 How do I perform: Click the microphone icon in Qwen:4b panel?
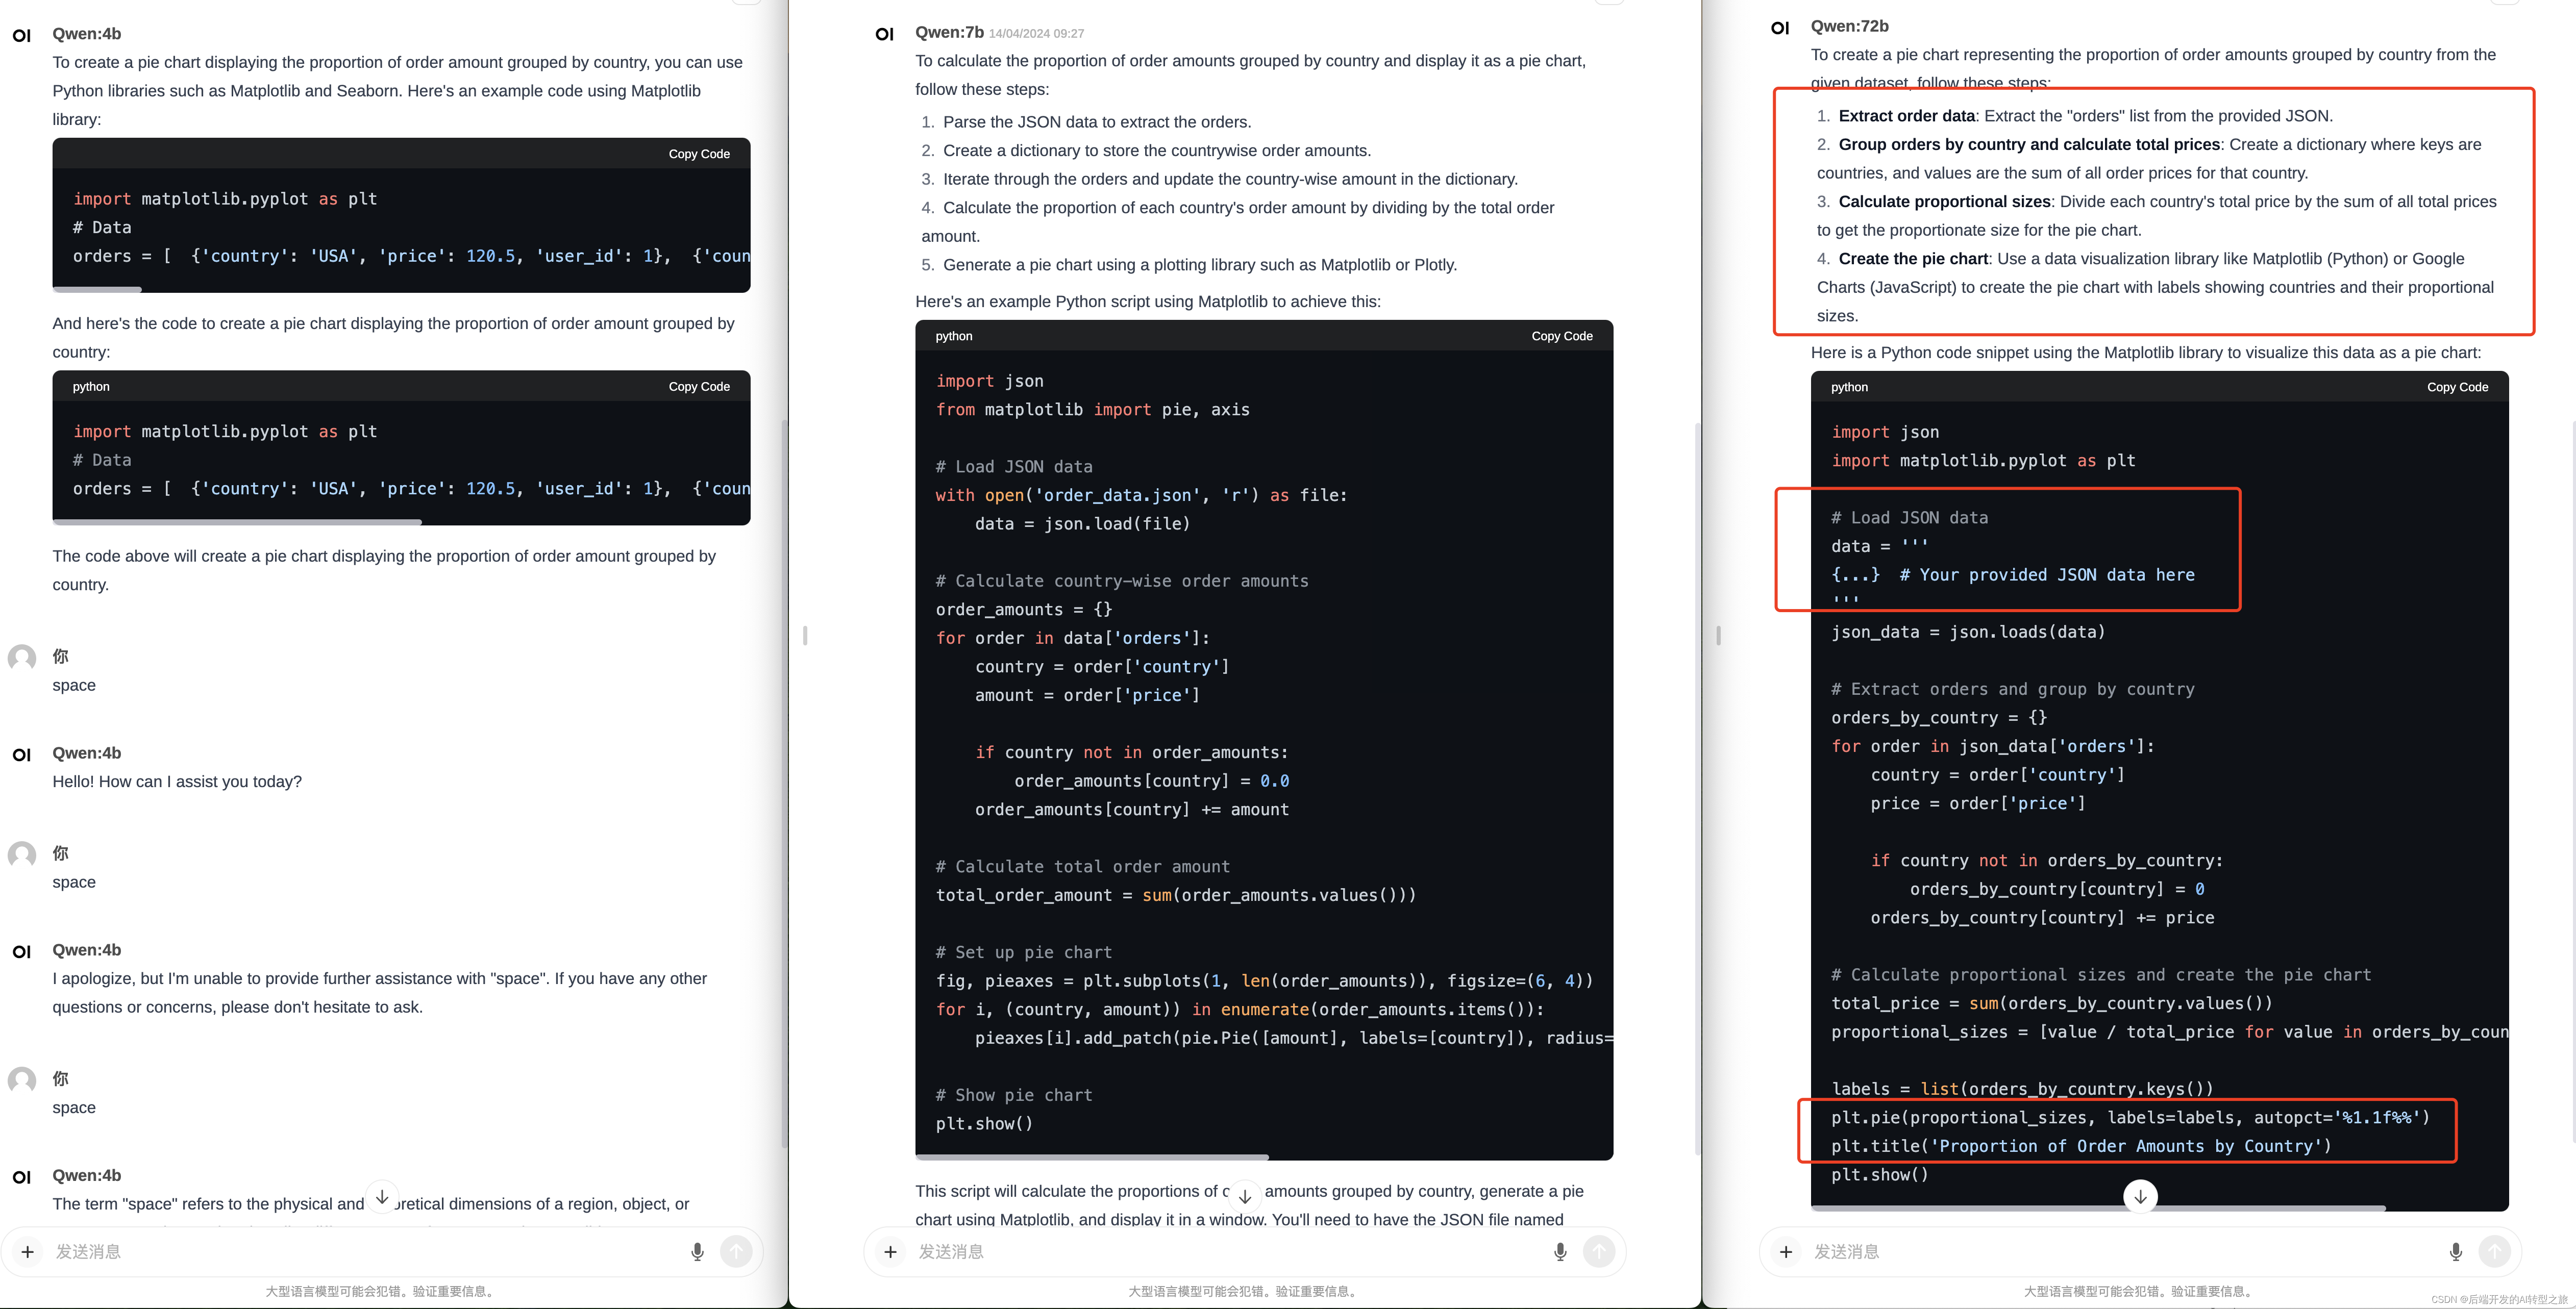pyautogui.click(x=697, y=1252)
